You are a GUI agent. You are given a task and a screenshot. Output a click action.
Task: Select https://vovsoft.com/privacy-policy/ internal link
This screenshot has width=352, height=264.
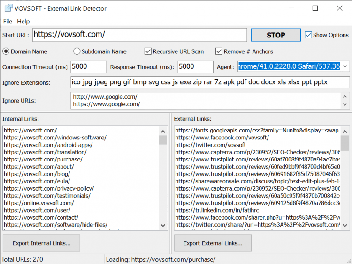pos(49,188)
